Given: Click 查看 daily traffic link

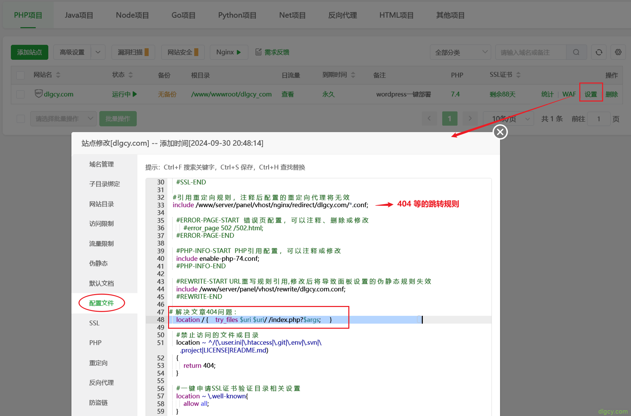Looking at the screenshot, I should [287, 94].
